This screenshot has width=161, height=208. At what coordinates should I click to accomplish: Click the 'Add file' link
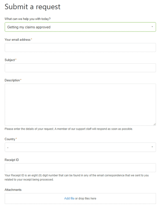(x=69, y=198)
